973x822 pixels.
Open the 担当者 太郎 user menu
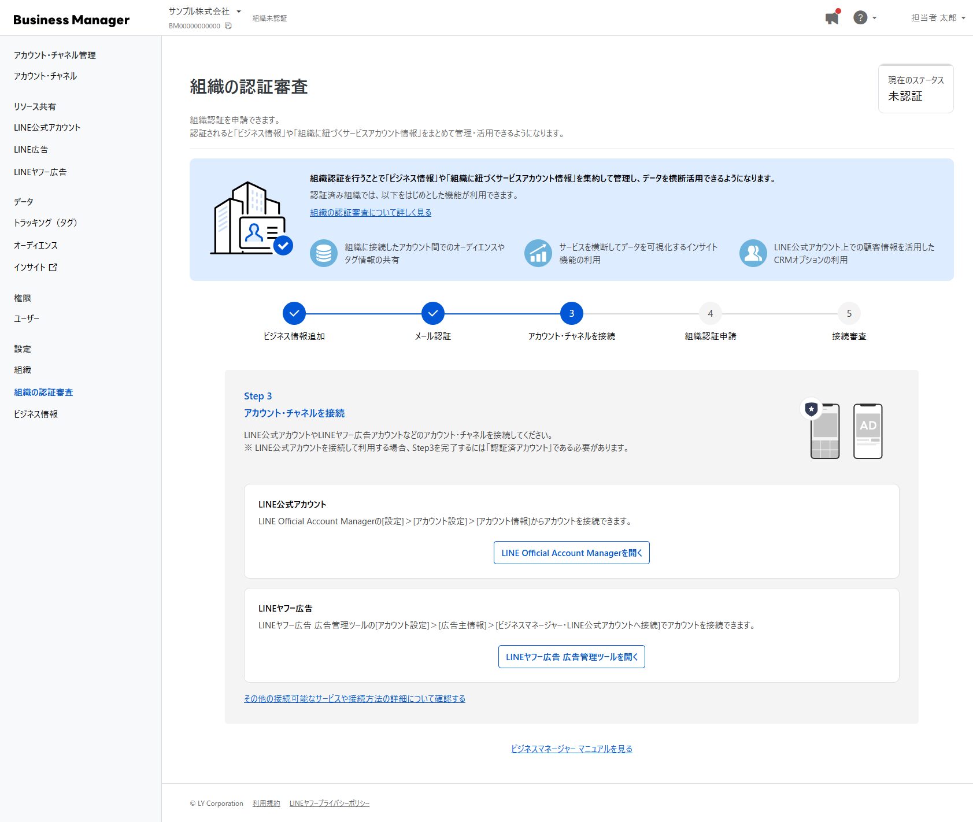[x=938, y=18]
